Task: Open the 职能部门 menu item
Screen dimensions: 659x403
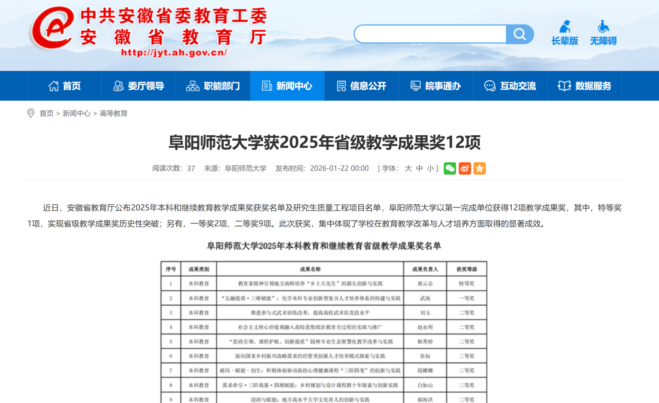Action: point(213,86)
